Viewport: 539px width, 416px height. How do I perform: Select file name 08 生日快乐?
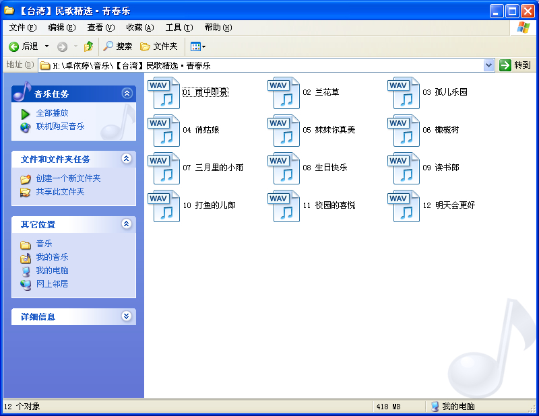coord(325,168)
